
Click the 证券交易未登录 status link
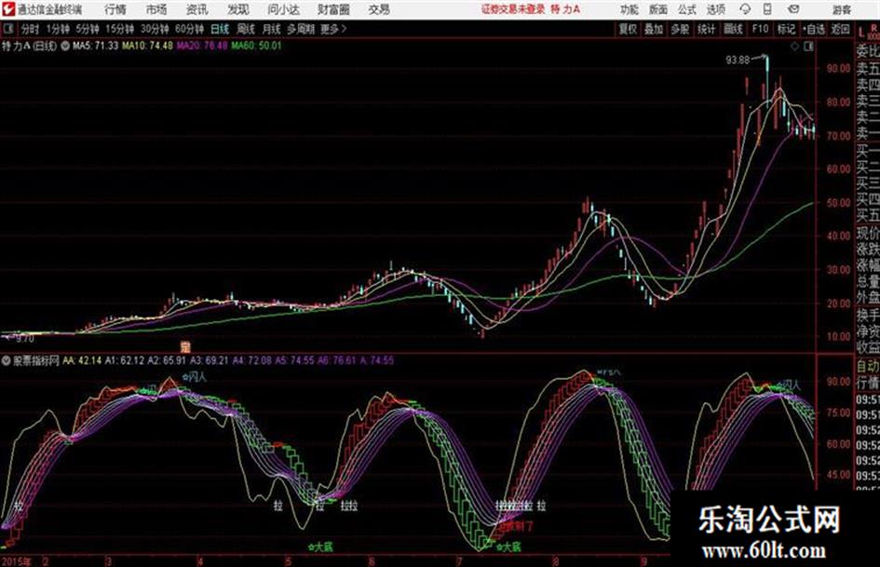(x=513, y=9)
